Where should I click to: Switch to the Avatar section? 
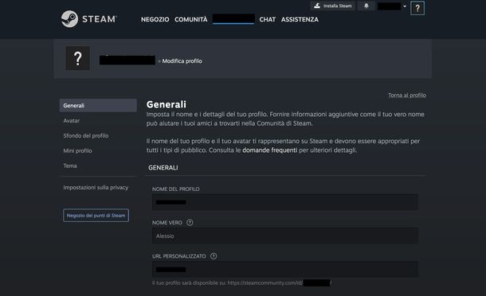[x=71, y=120]
